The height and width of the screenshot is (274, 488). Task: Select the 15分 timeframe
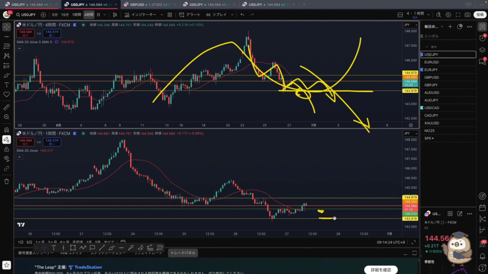point(65,15)
